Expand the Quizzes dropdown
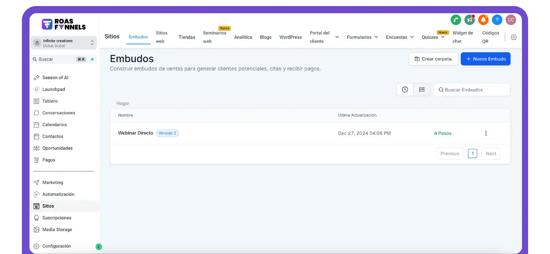Image resolution: width=550 pixels, height=254 pixels. click(x=443, y=37)
